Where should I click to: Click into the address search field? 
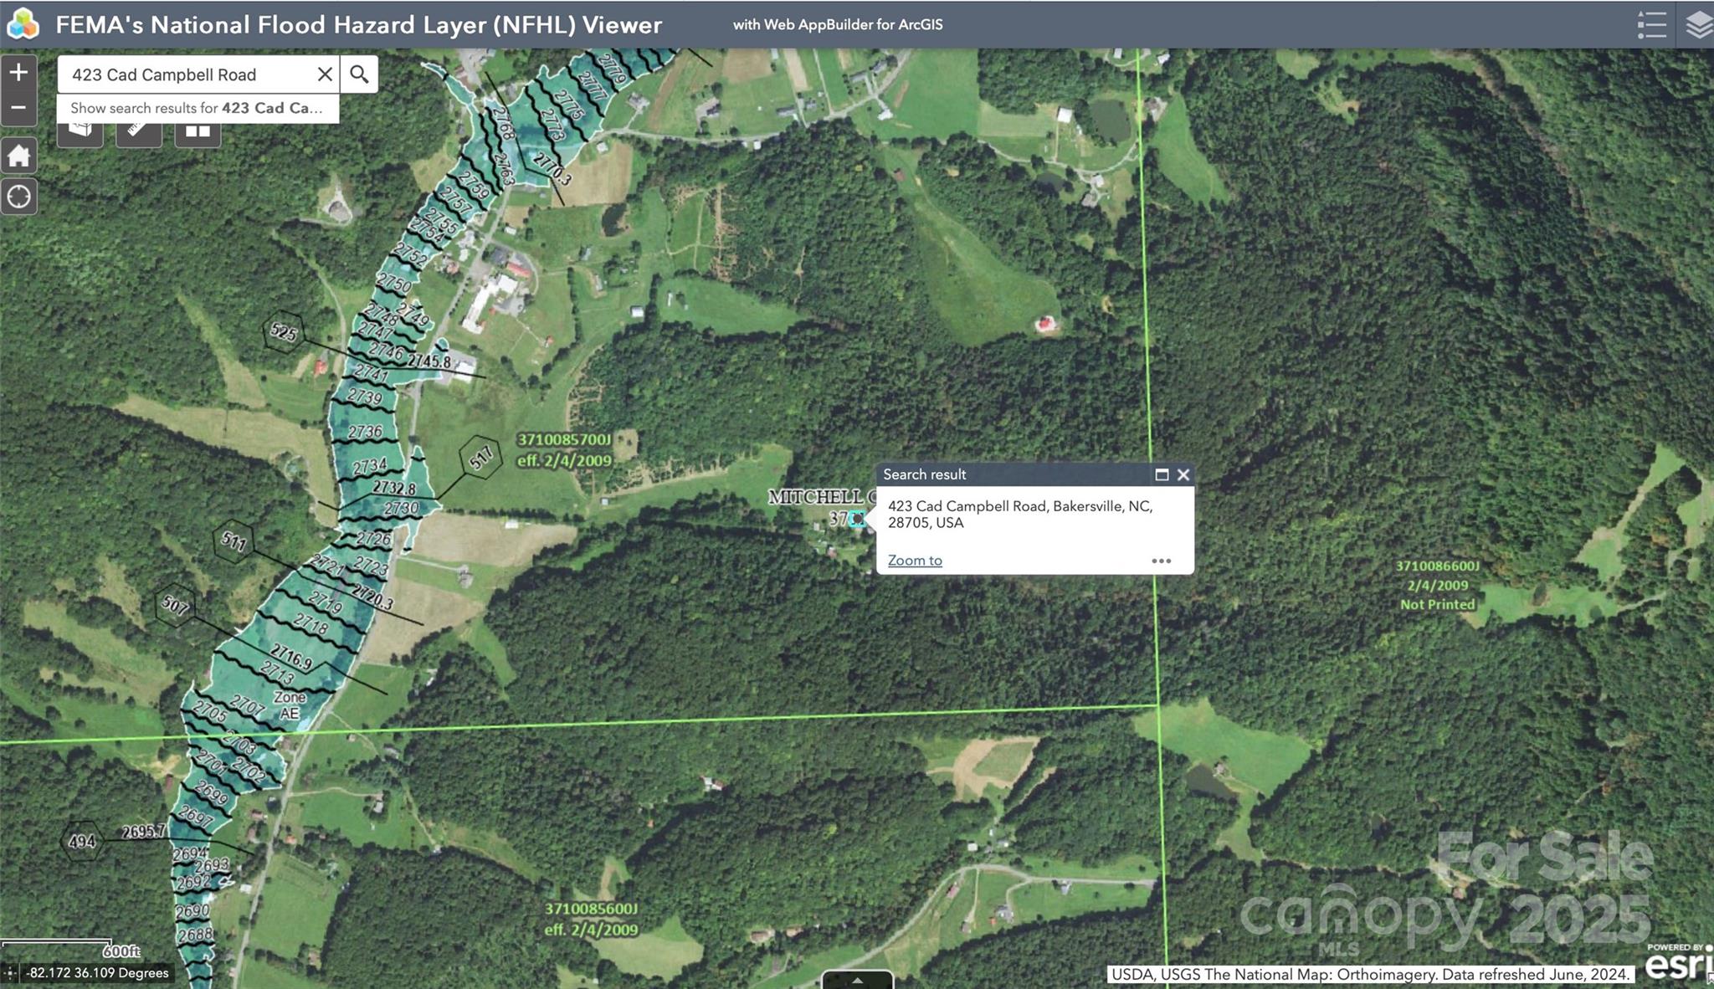tap(184, 74)
